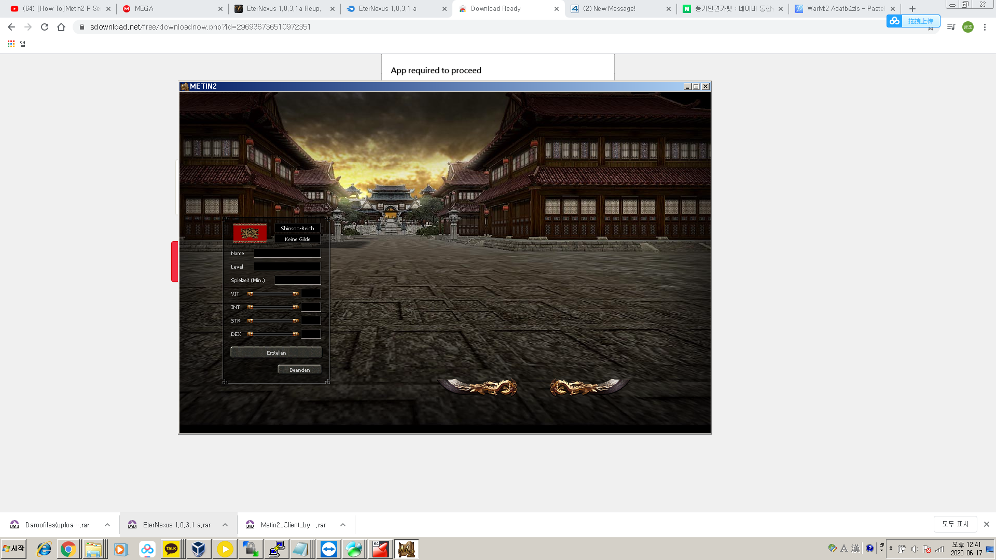Click the Level field
Image resolution: width=996 pixels, height=560 pixels.
click(287, 267)
